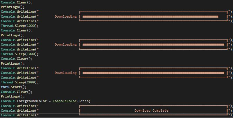Click the full progress bar above Thread.Sleep(2000);
The height and width of the screenshot is (118, 233).
tap(153, 73)
